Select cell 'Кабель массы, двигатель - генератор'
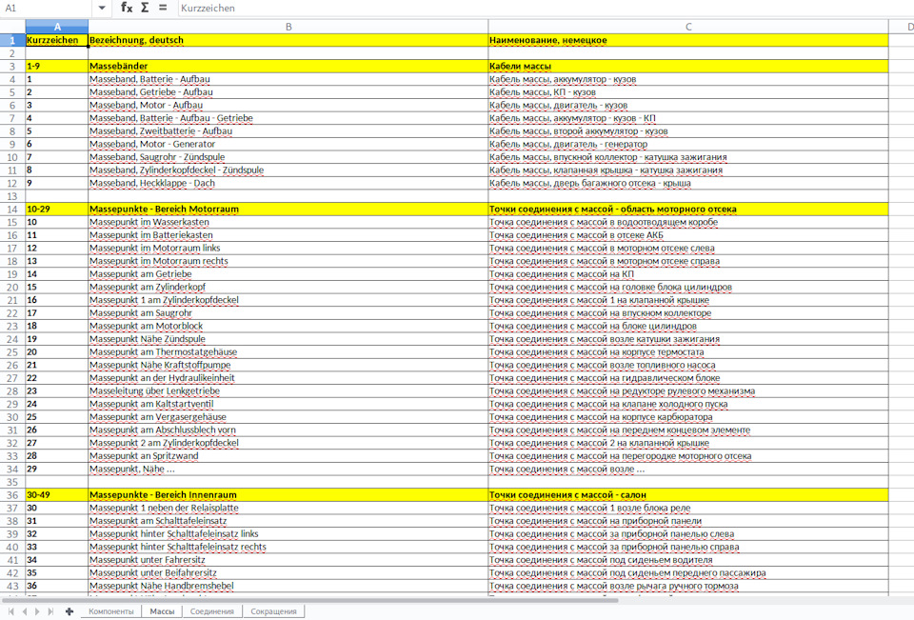Screen dimensions: 914x620 tap(688, 144)
